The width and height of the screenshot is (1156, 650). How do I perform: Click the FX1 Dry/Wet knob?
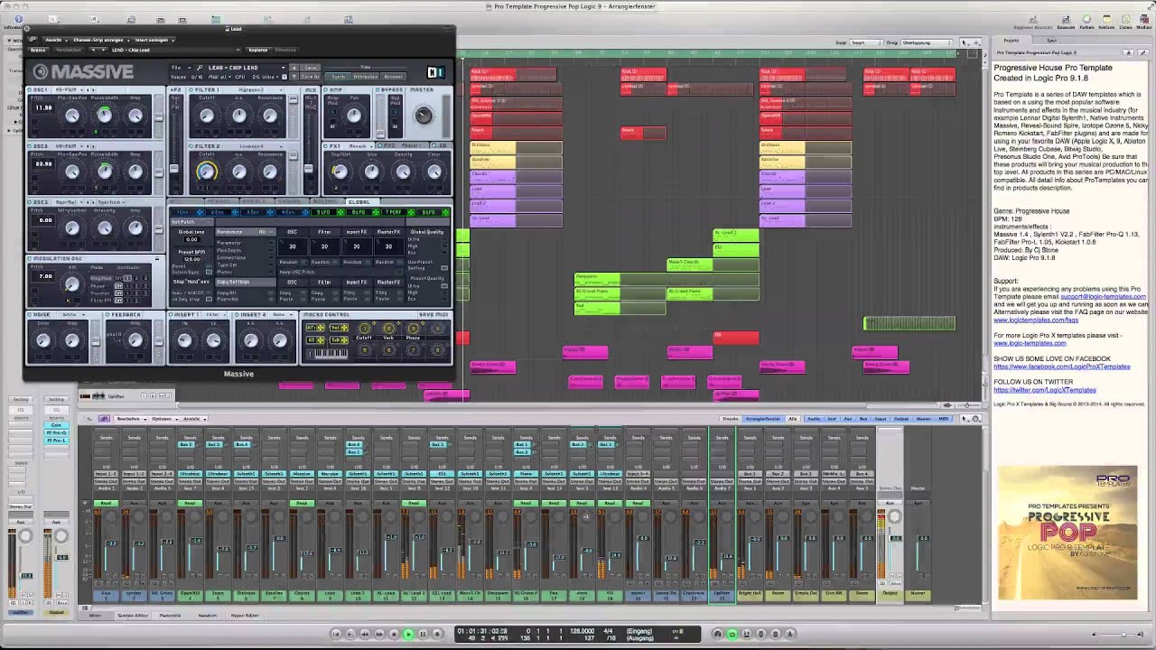tap(340, 172)
